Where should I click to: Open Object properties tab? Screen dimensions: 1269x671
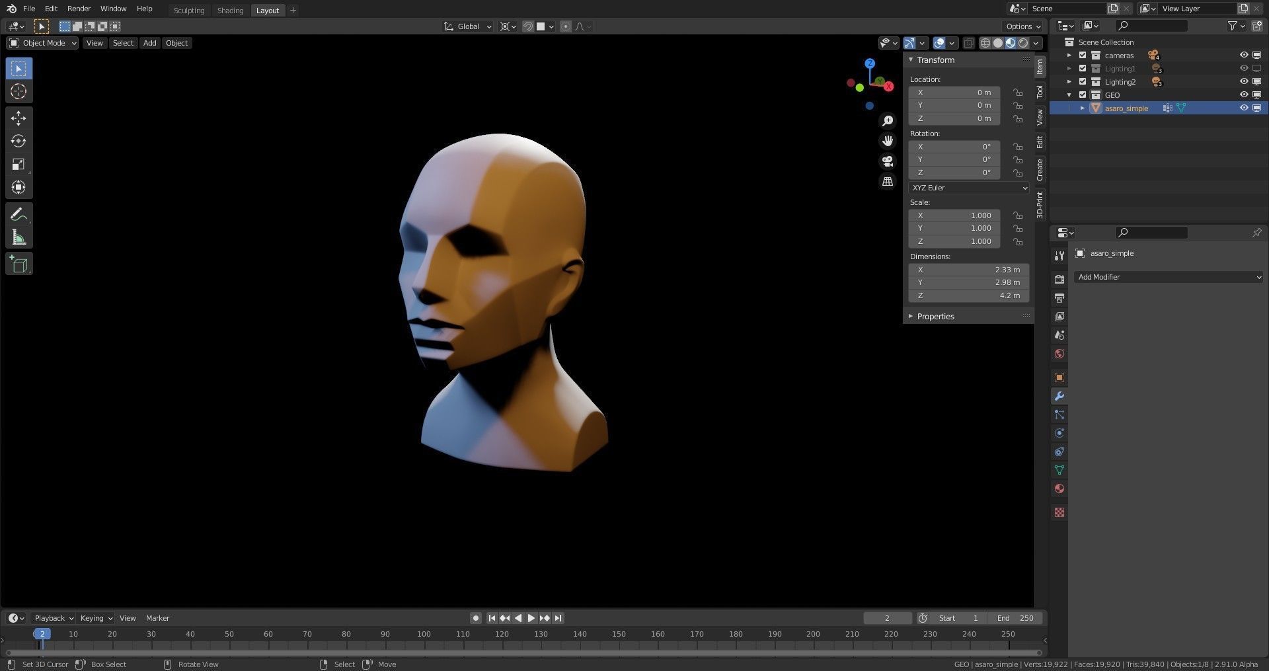[x=1059, y=377]
